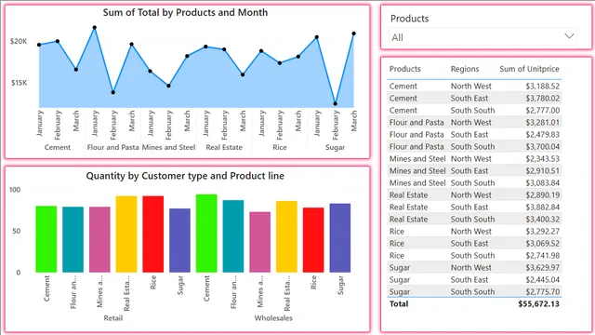Image resolution: width=595 pixels, height=335 pixels.
Task: Select the $3,083.84 cell
Action: coord(542,183)
